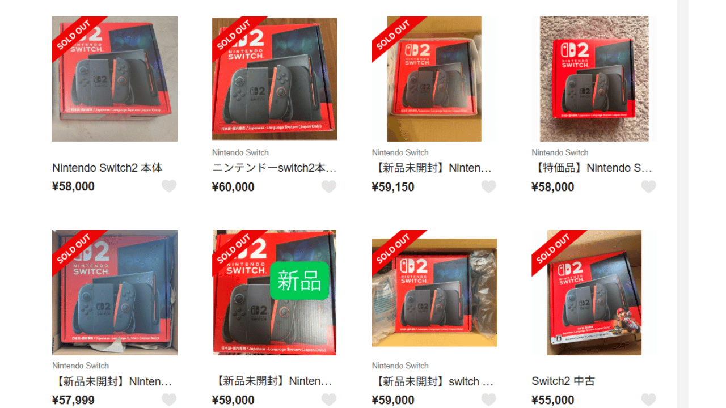
Task: Toggle heart on ¥59,000 新品 badge listing
Action: tap(329, 399)
